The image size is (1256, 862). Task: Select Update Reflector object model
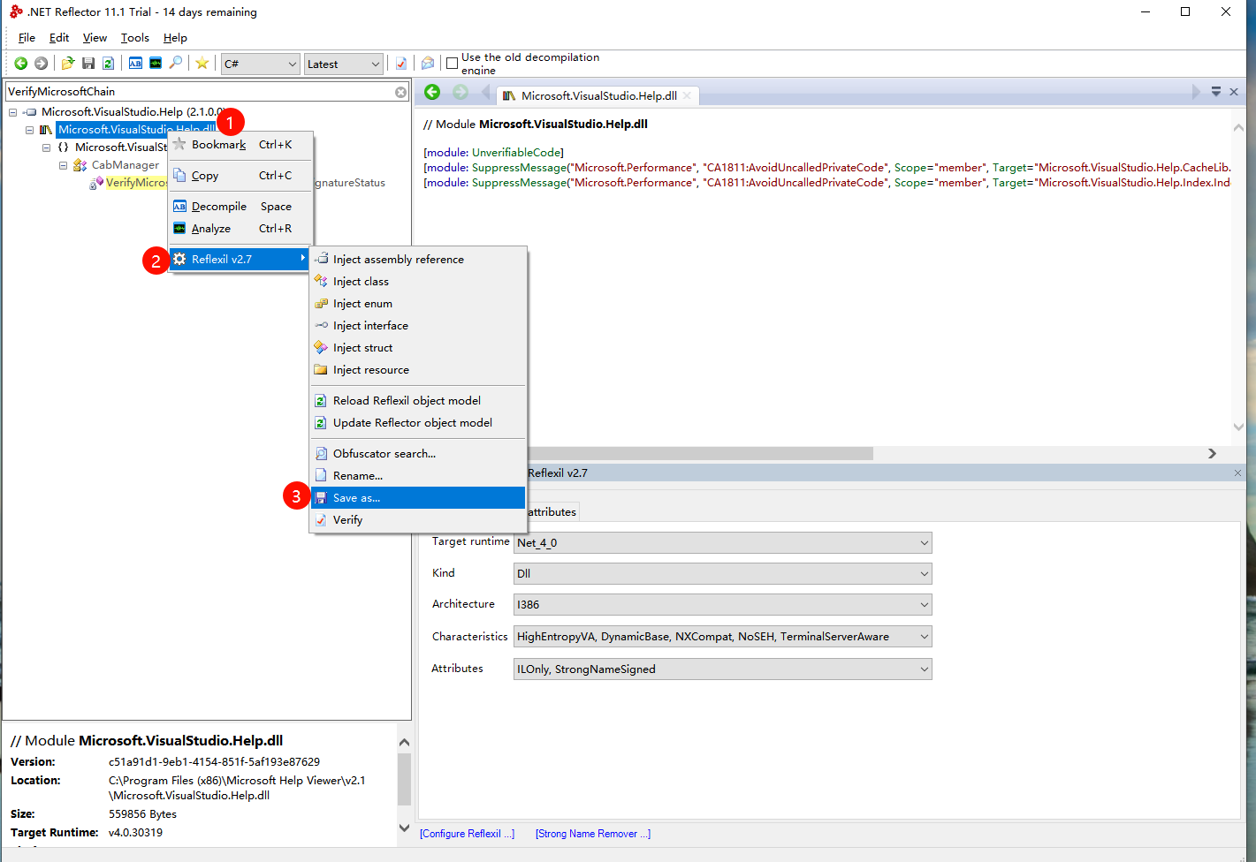pyautogui.click(x=418, y=423)
